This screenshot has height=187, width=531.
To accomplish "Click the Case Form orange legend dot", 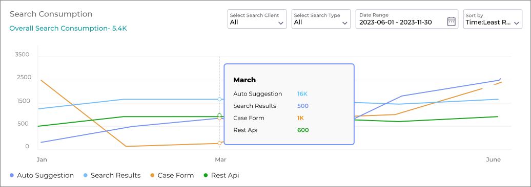I will (x=152, y=176).
